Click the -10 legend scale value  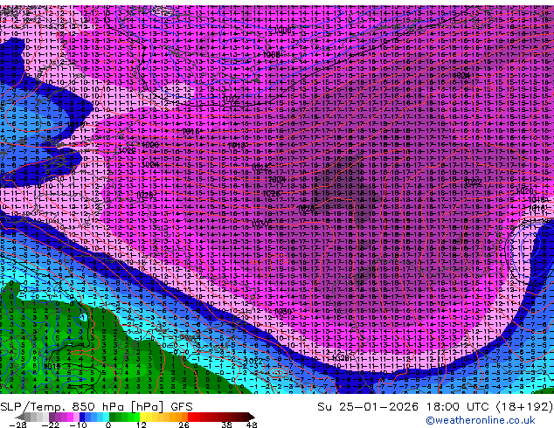click(78, 425)
